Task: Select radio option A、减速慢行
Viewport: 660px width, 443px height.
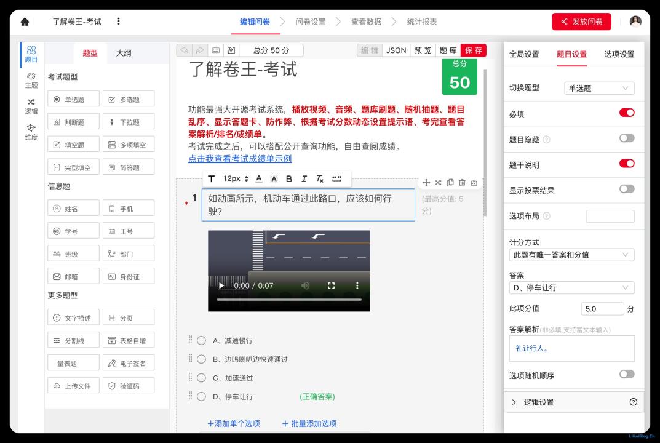Action: [202, 341]
